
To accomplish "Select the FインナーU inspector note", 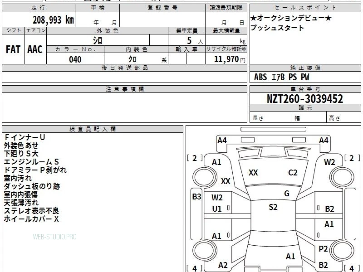I will point(25,137).
